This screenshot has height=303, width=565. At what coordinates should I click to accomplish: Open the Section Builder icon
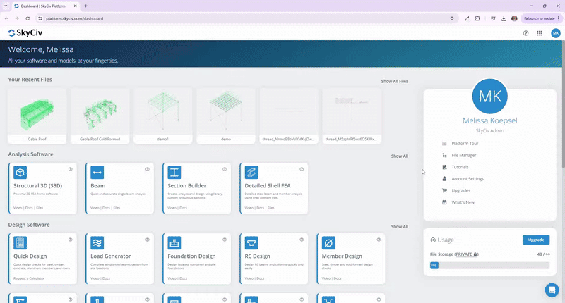pos(174,172)
